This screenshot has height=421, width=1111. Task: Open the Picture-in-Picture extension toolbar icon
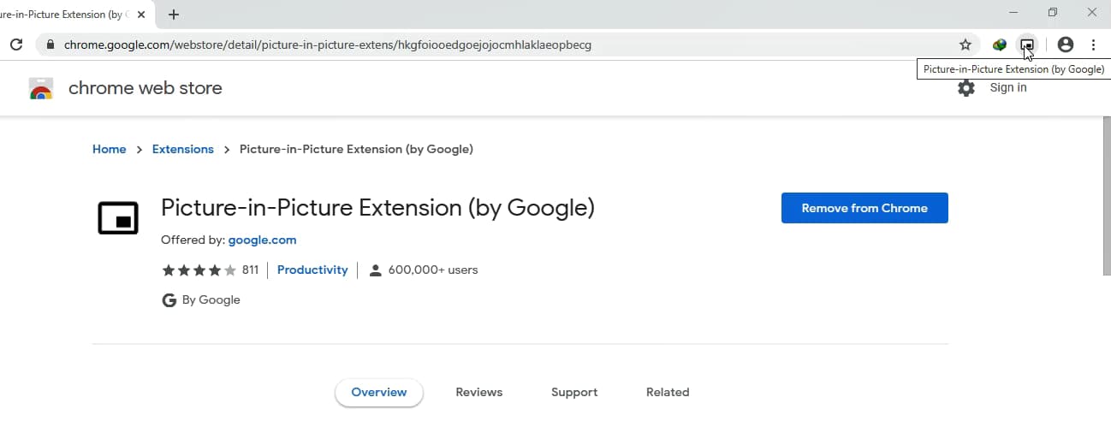(1027, 44)
